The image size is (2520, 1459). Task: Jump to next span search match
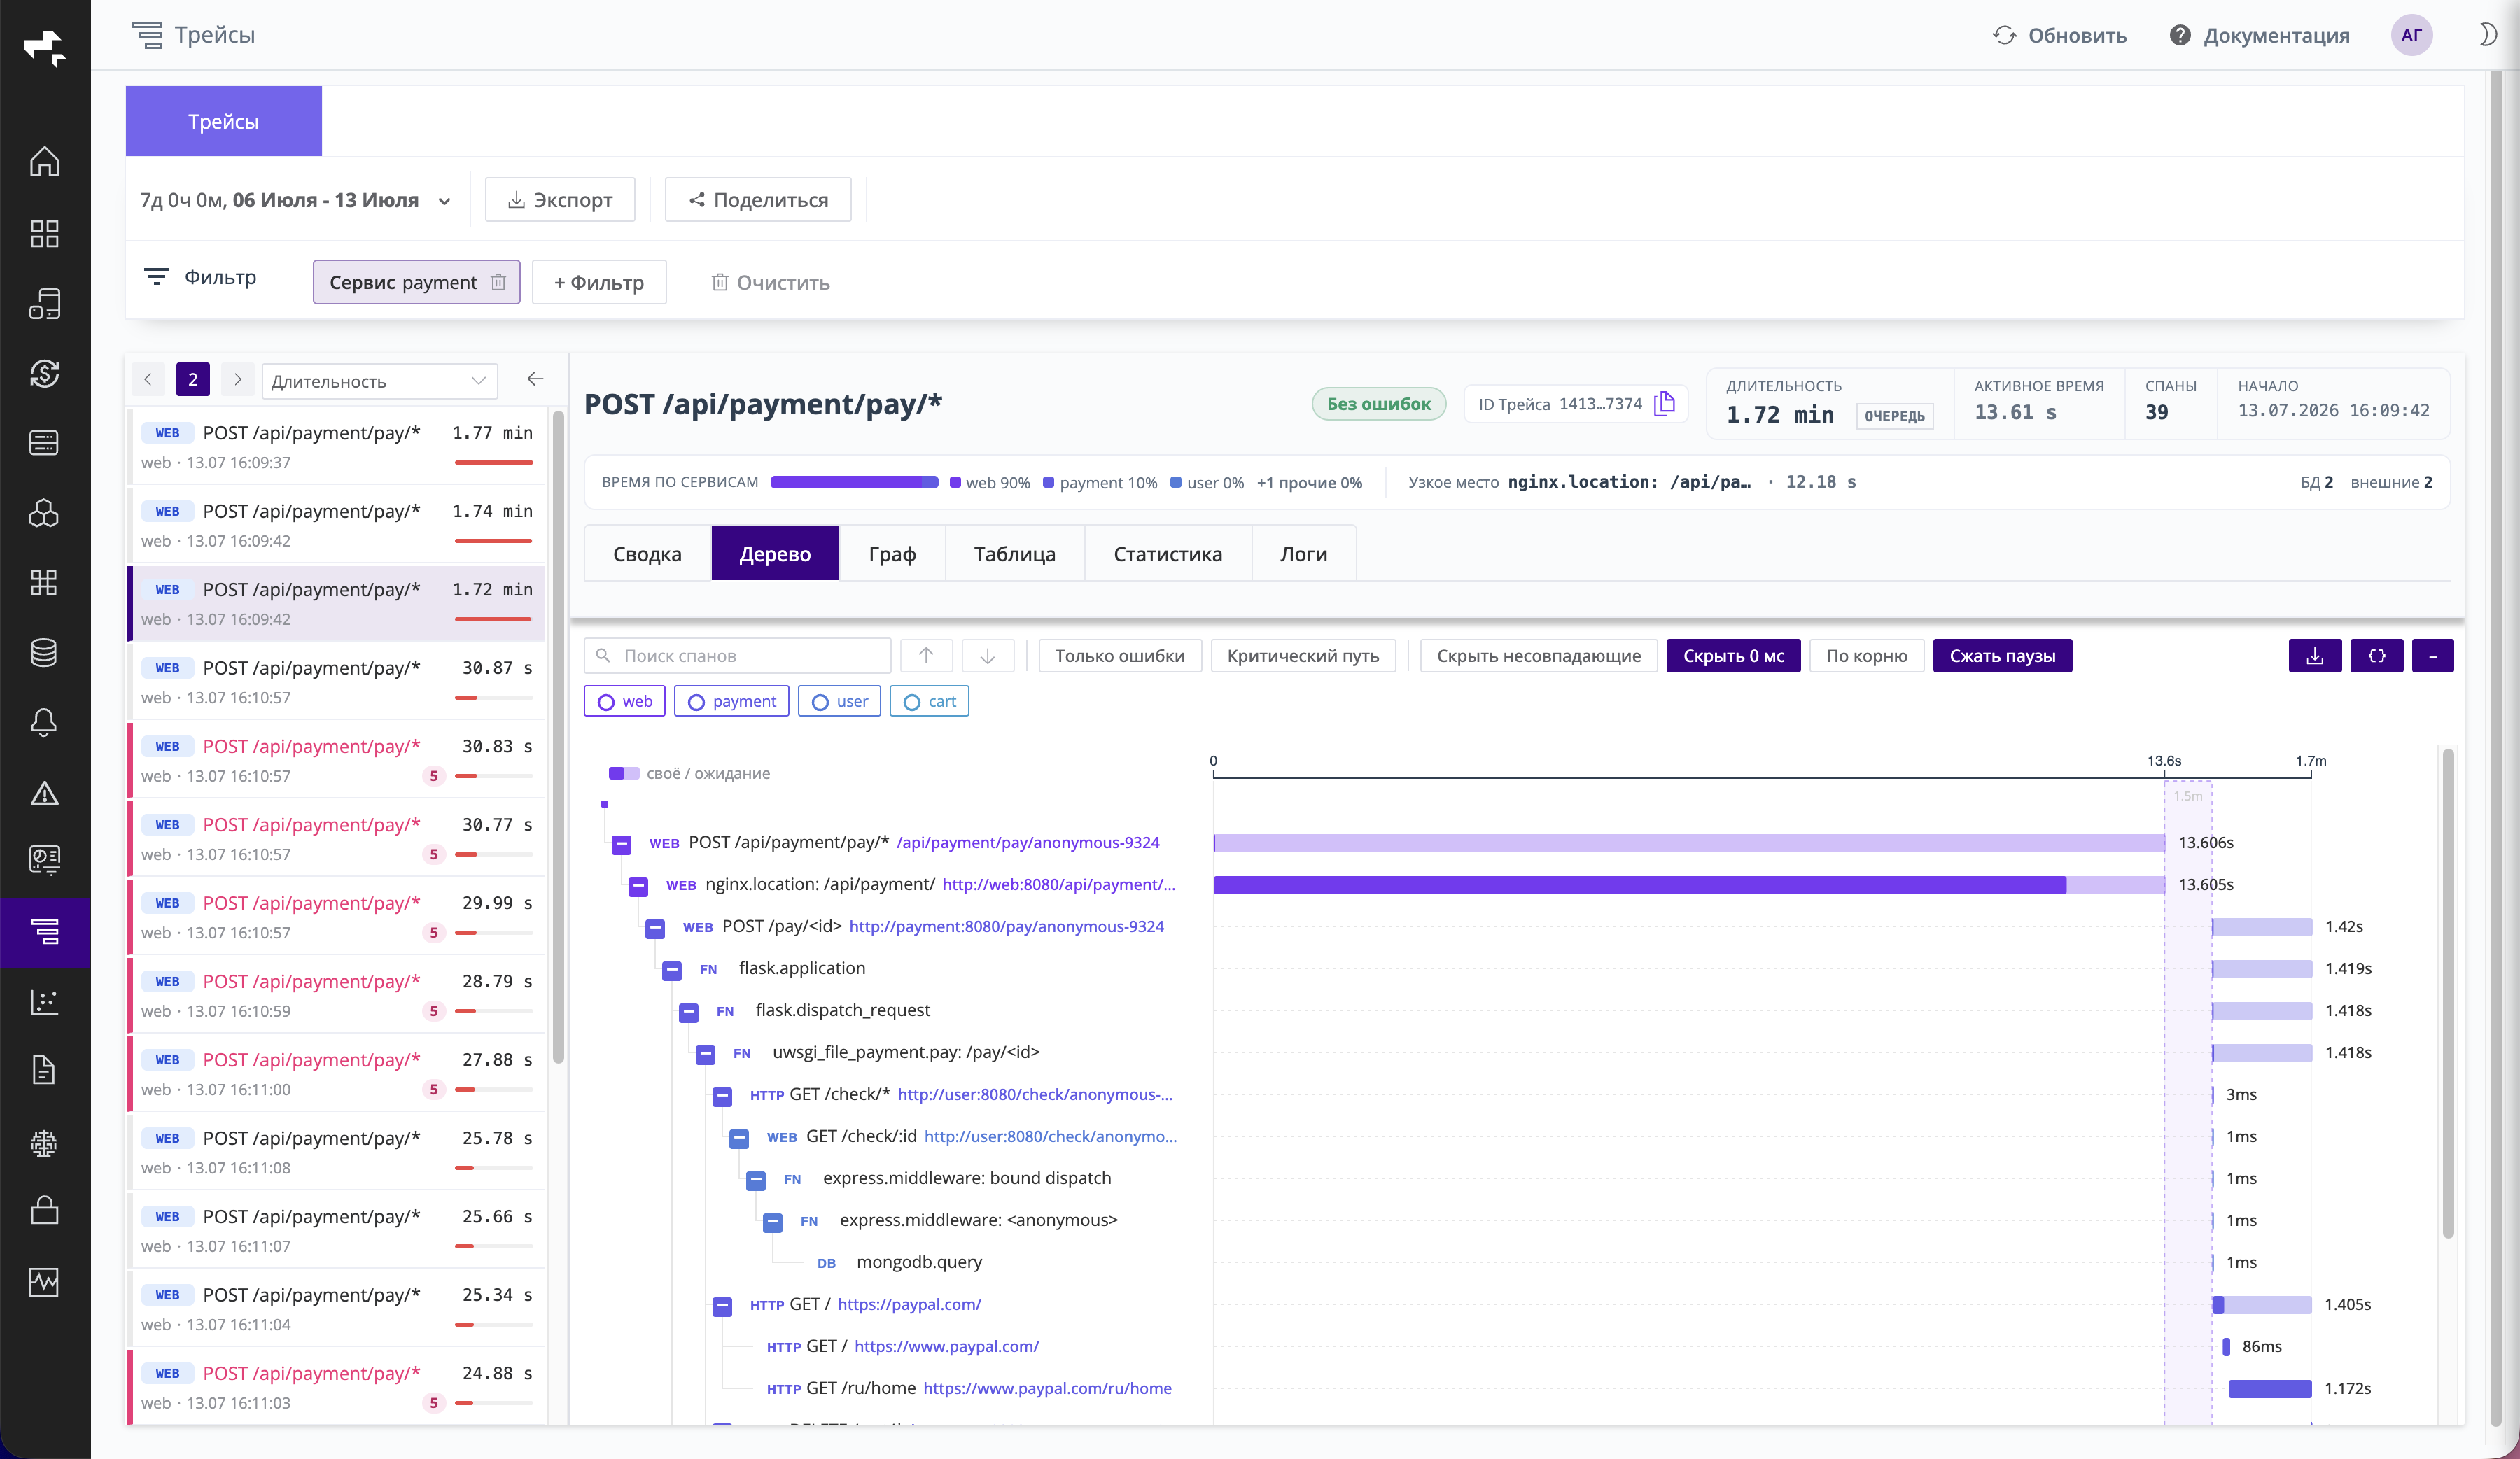click(987, 656)
